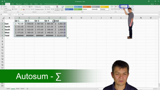
Task: Open Conditional Formatting
Action: coord(57,8)
